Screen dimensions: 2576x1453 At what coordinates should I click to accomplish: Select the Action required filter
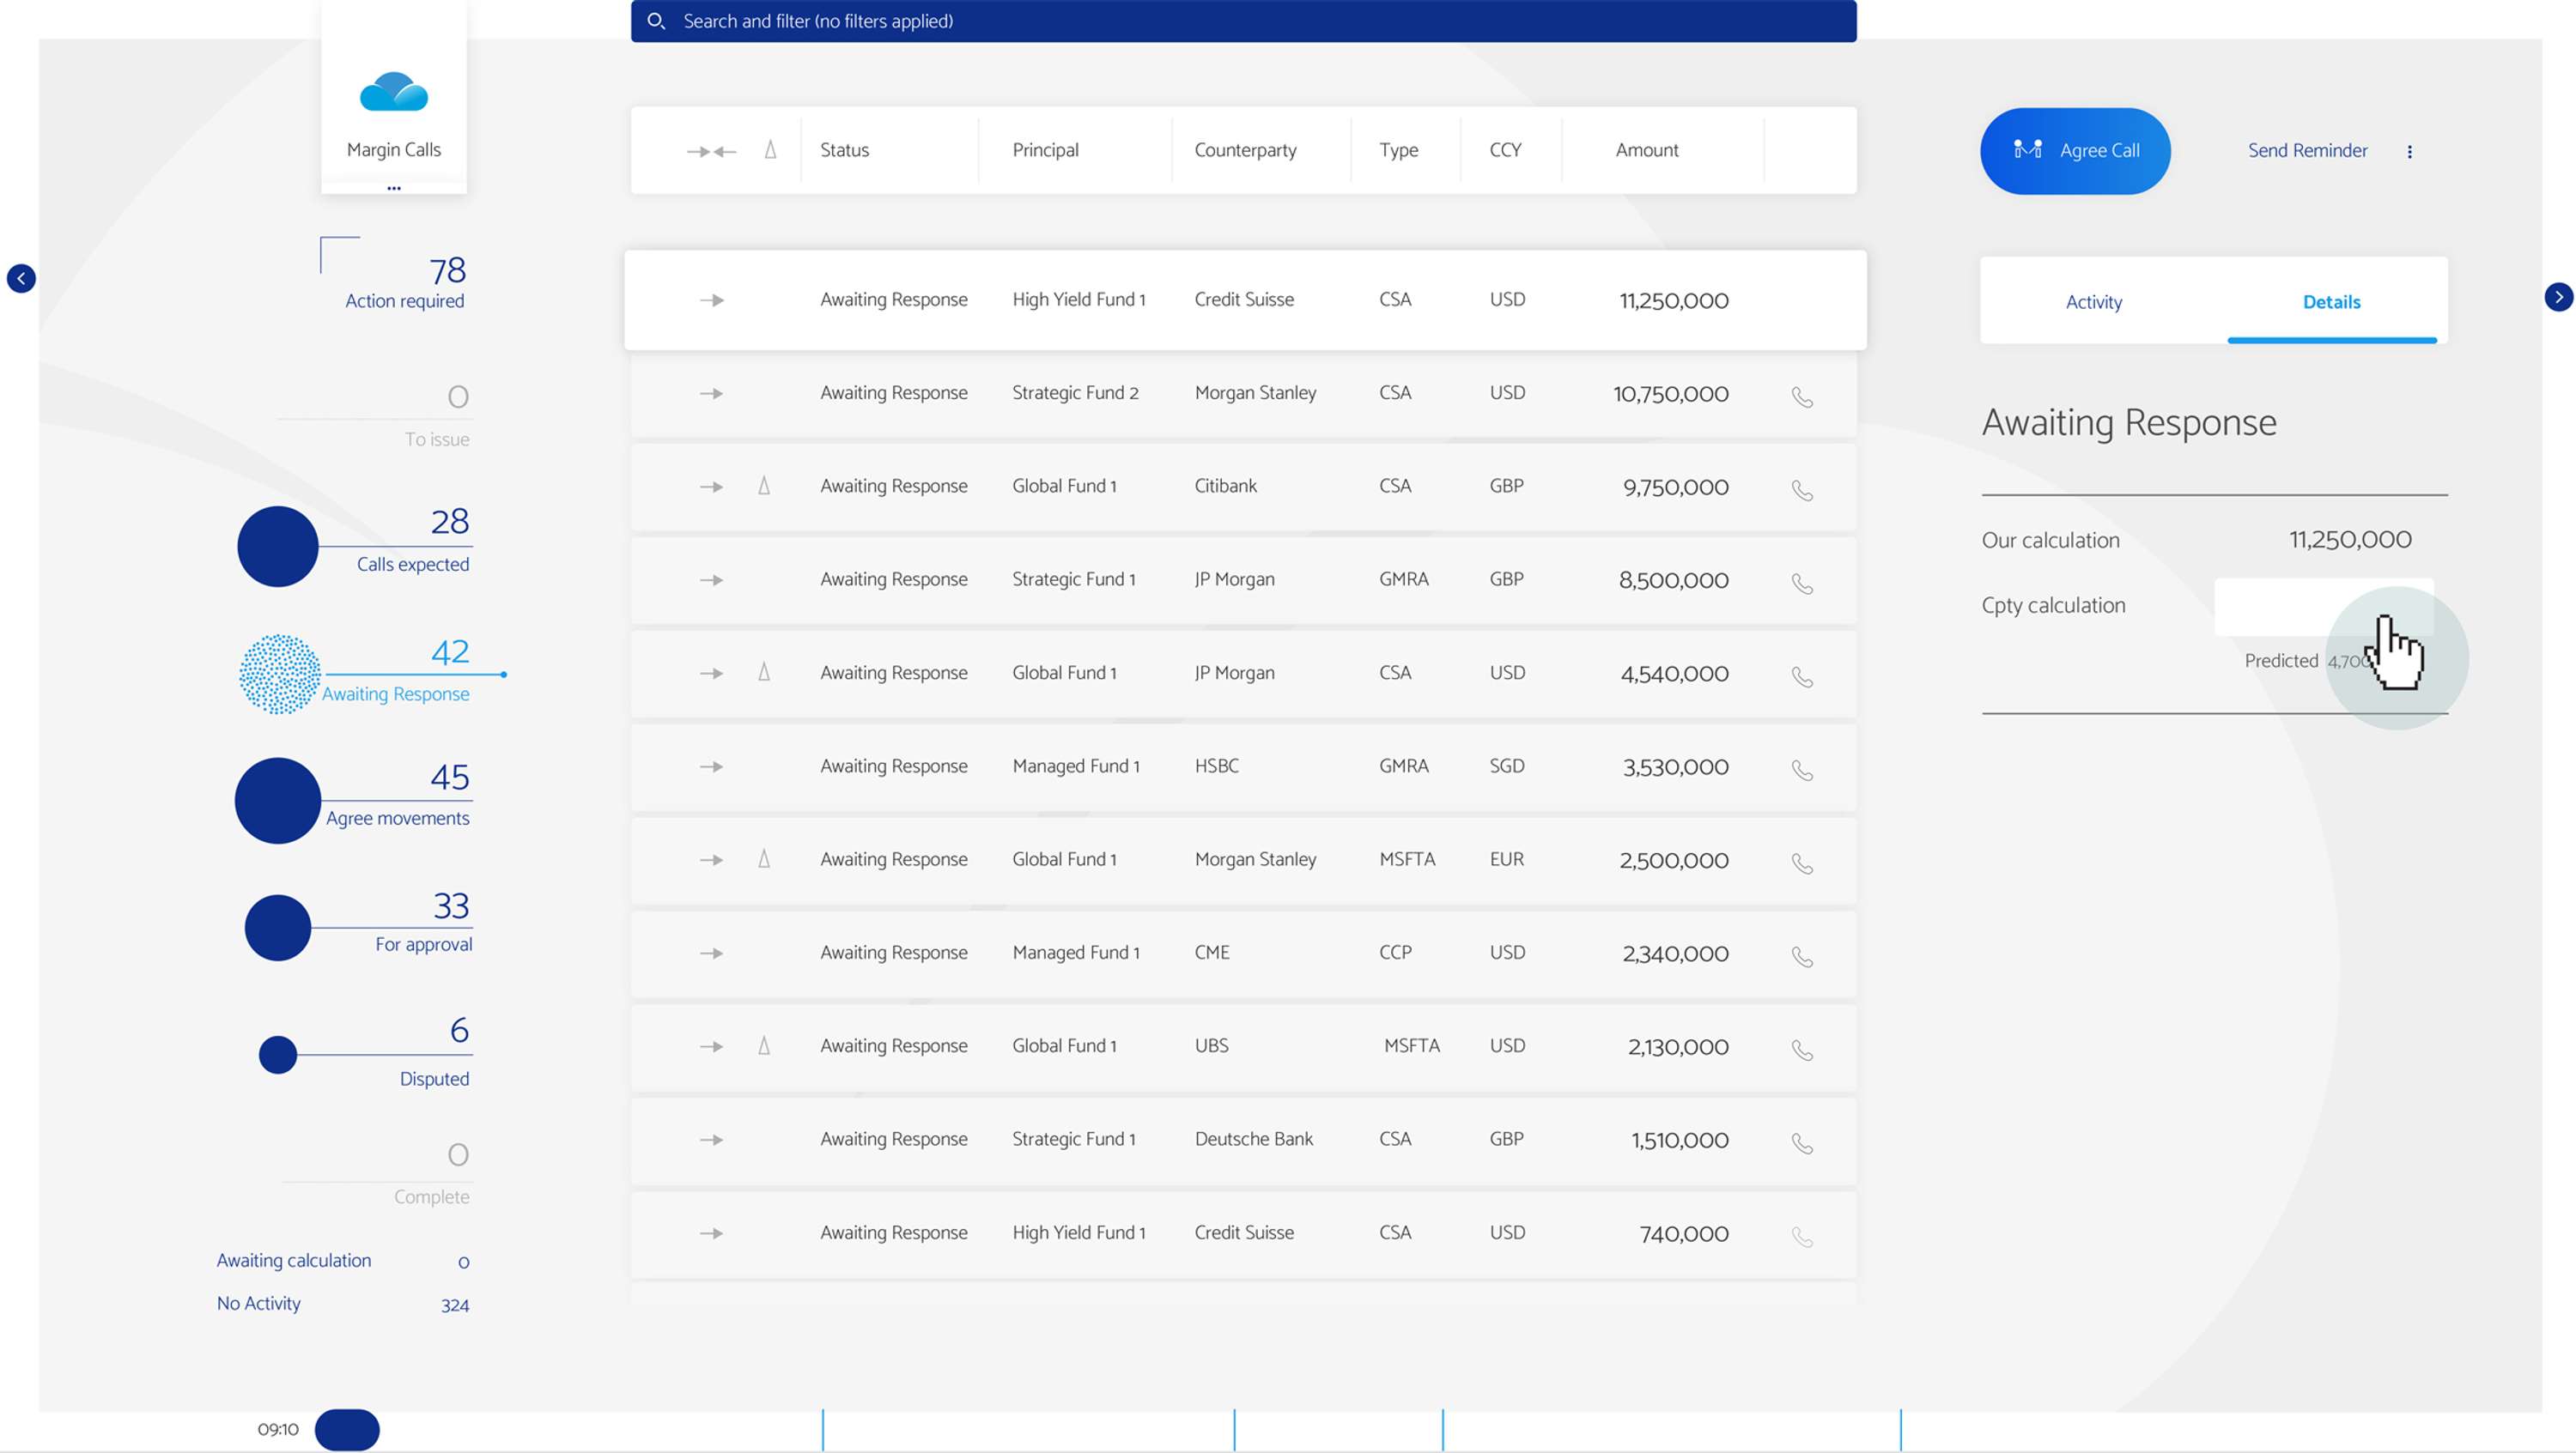404,283
